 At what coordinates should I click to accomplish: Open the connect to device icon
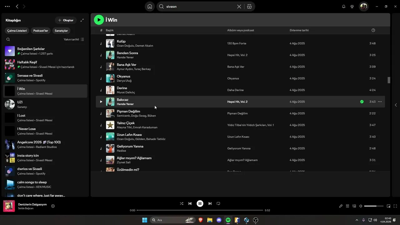[x=354, y=206]
